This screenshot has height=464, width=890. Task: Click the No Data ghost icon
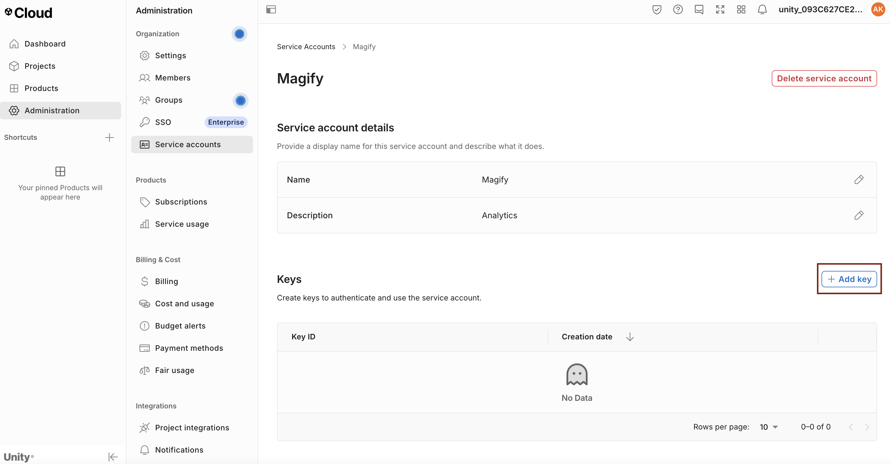(577, 374)
